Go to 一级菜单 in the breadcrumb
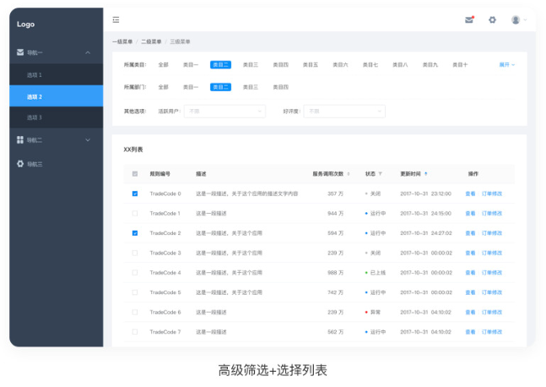This screenshot has height=387, width=546. [x=122, y=41]
